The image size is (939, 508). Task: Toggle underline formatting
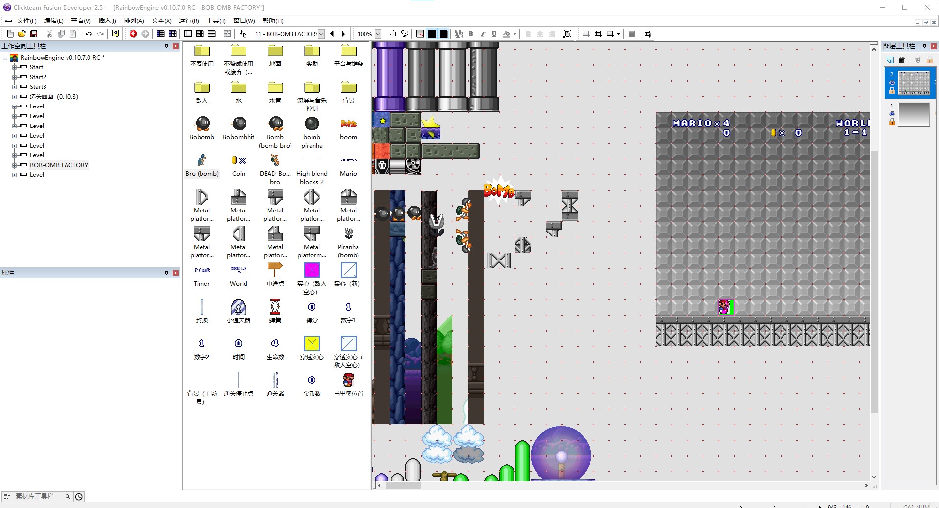pos(494,34)
